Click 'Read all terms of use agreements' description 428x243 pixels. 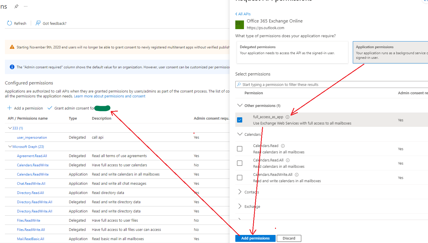pos(119,156)
